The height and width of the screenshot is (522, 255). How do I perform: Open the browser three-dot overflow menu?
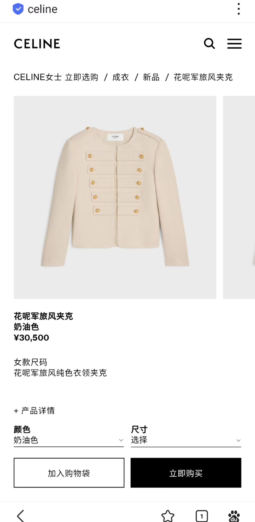(239, 9)
